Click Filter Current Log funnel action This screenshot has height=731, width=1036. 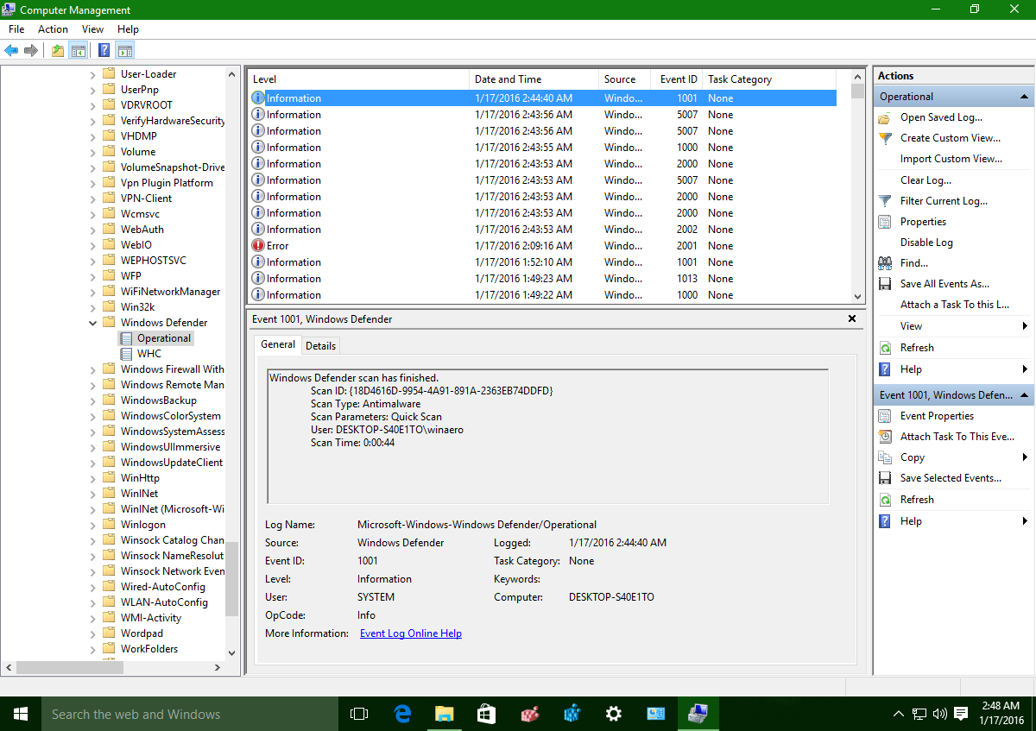click(943, 201)
